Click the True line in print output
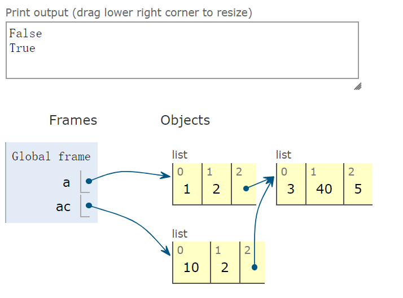 click(x=23, y=49)
